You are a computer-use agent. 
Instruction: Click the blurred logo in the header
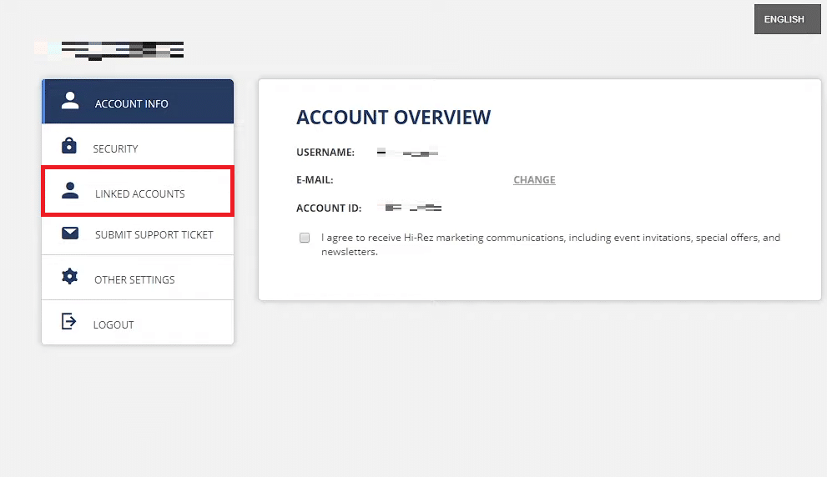109,51
